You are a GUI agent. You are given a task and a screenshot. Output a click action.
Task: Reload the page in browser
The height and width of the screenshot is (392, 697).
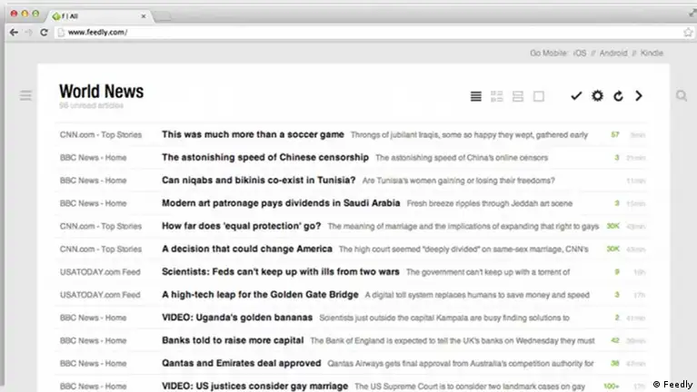coord(45,33)
